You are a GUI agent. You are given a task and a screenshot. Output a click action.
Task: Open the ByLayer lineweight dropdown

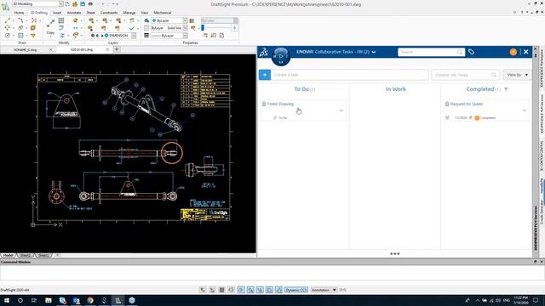(185, 36)
